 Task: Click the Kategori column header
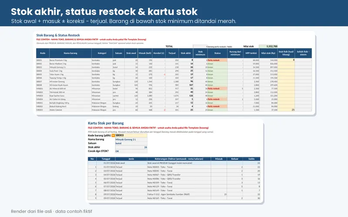coord(102,53)
